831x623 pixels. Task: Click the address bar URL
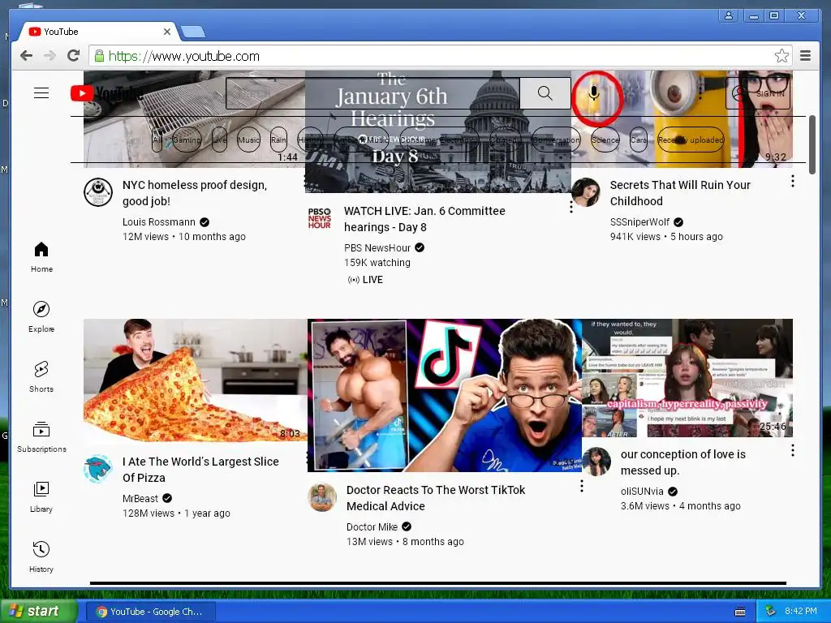184,56
